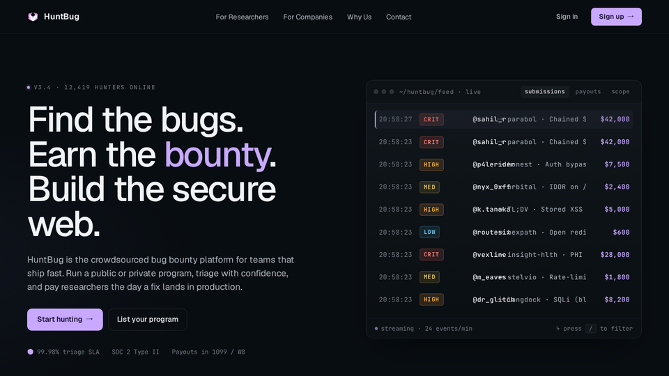Open the For Researchers menu item
This screenshot has height=376, width=669.
242,17
